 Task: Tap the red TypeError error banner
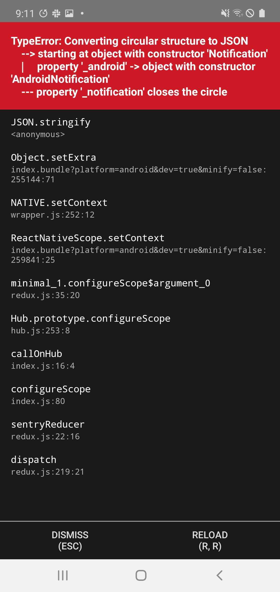(140, 66)
